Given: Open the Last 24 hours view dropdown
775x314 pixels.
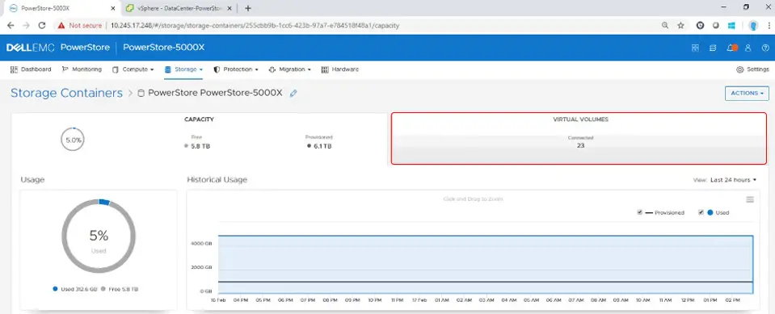Looking at the screenshot, I should [734, 180].
